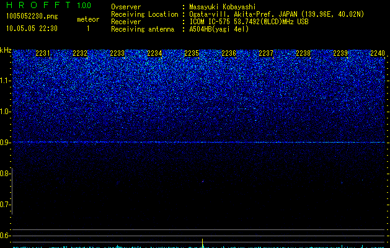Click the 2231 time marker
Image resolution: width=390 pixels, height=248 pixels.
43,53
